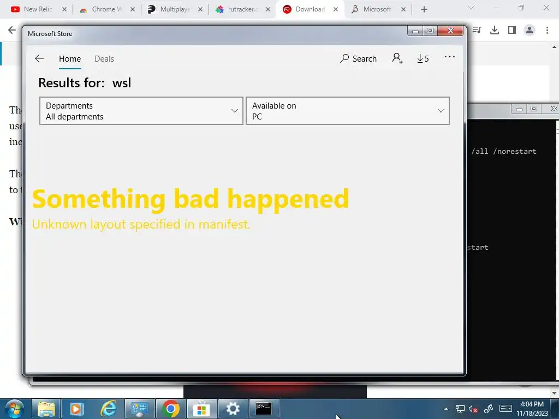
Task: Open Chrome media controls icon
Action: click(x=477, y=30)
